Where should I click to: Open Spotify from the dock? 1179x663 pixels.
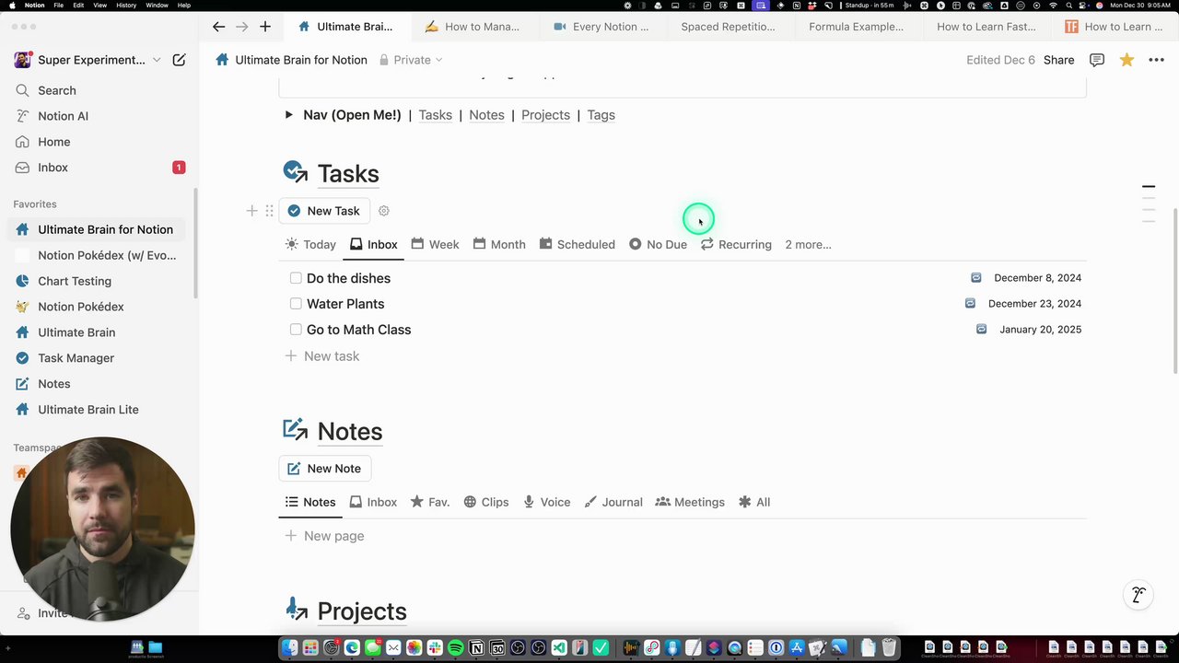[456, 647]
